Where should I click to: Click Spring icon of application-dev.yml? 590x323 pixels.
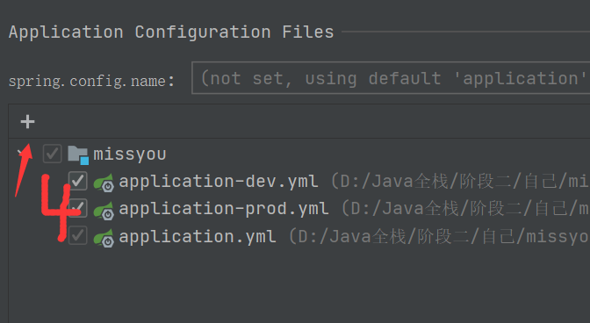tap(104, 183)
